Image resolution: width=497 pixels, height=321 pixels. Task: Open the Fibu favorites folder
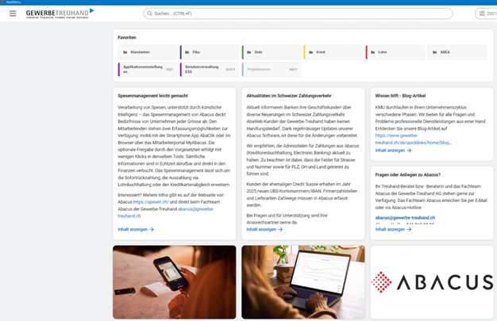[x=210, y=52]
